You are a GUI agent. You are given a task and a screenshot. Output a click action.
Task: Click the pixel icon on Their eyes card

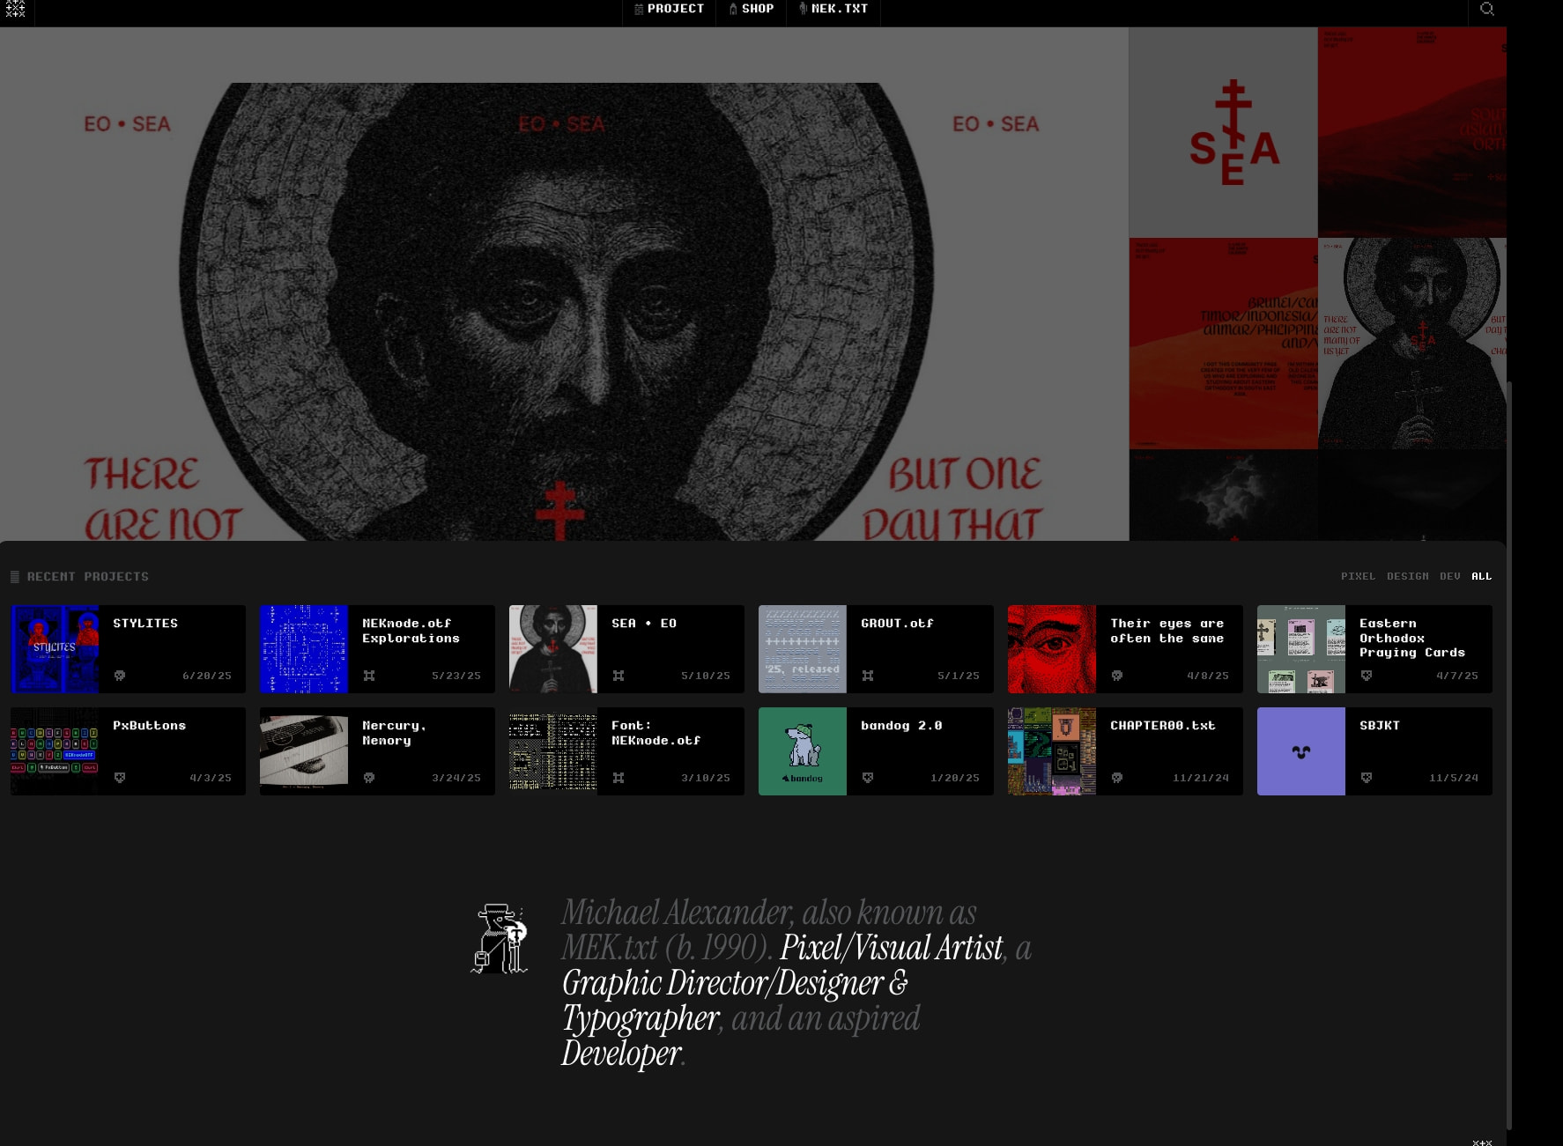1117,676
